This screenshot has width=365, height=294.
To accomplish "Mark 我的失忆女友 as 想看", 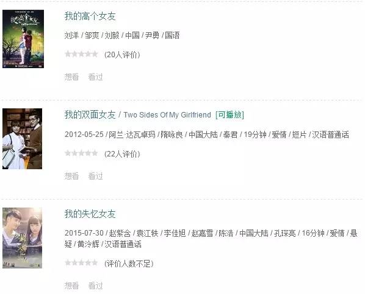I will 71,285.
